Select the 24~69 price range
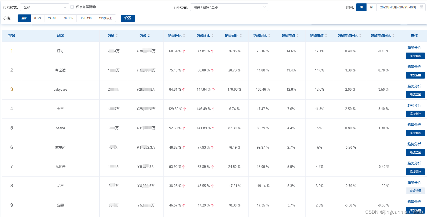This screenshot has height=217, width=427. (52, 18)
